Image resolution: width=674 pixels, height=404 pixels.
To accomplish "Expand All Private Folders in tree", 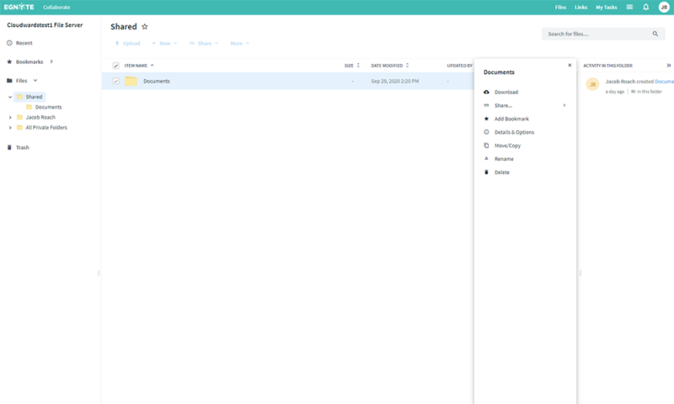I will (10, 128).
